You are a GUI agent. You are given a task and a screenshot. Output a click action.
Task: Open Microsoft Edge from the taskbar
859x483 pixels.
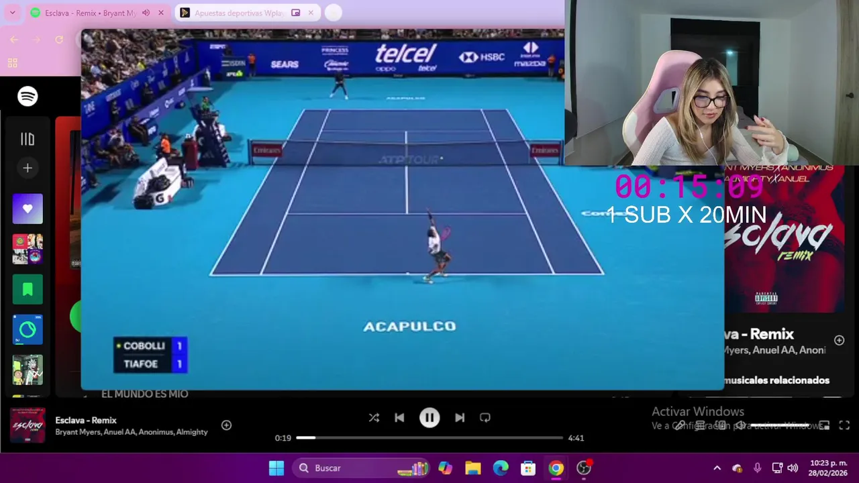[x=501, y=468]
